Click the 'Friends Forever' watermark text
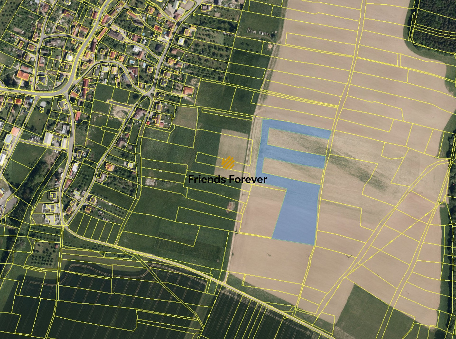Screen dimensions: 456x339 [x=228, y=179]
